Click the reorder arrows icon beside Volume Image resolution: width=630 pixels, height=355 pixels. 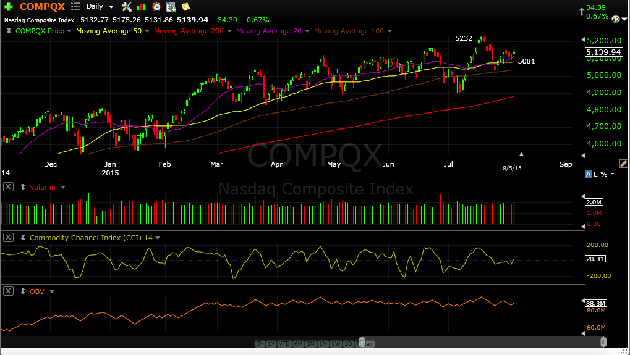click(x=23, y=187)
